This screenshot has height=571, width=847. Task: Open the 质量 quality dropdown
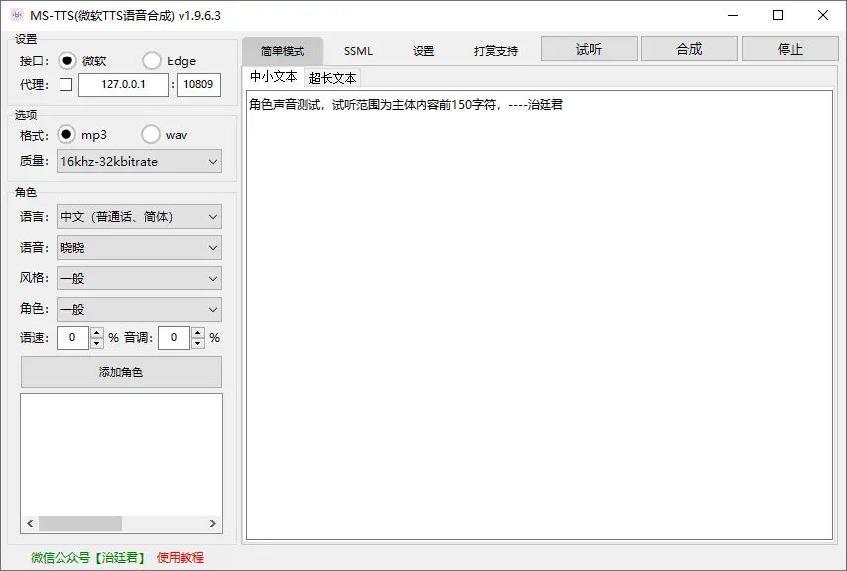pos(139,161)
